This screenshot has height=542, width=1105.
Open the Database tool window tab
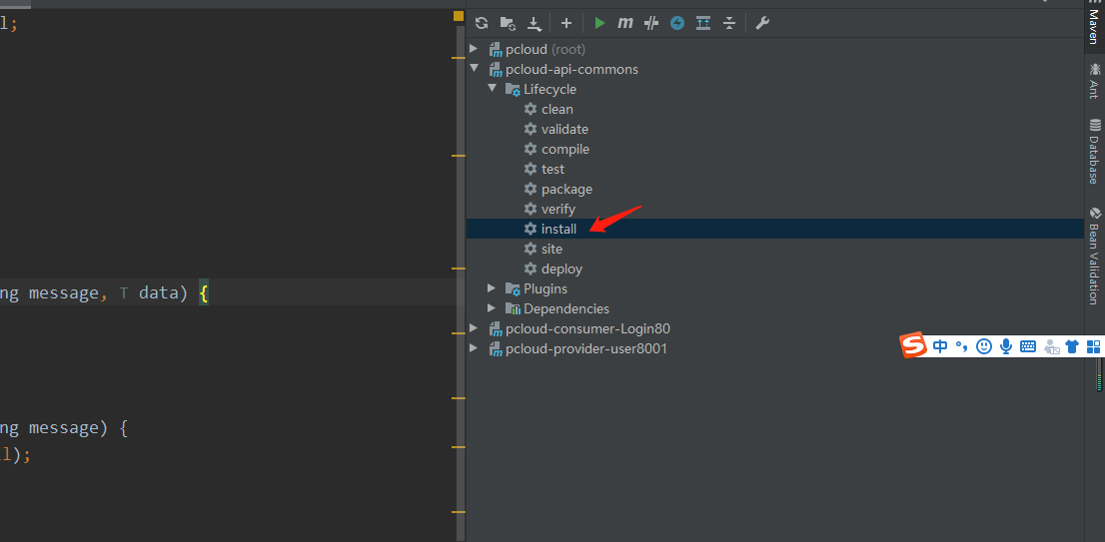tap(1094, 152)
